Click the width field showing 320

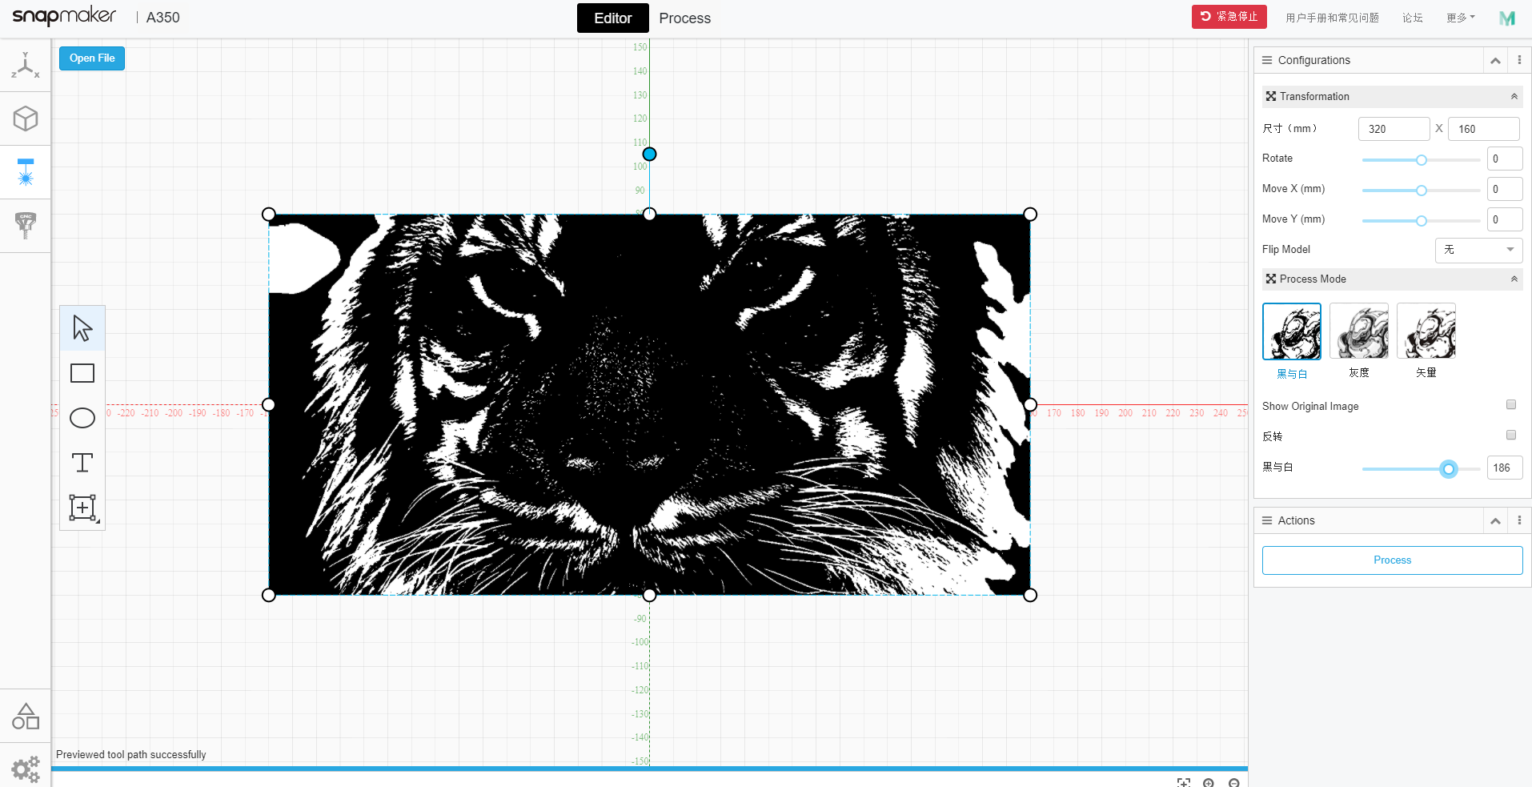pos(1394,129)
